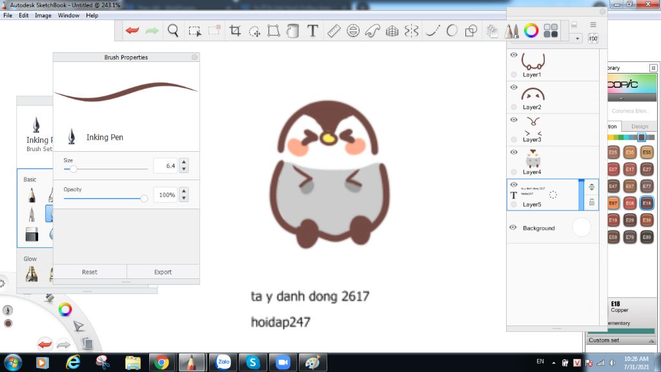Select the pencil brush in Basic set
The image size is (661, 372).
[x=32, y=195]
